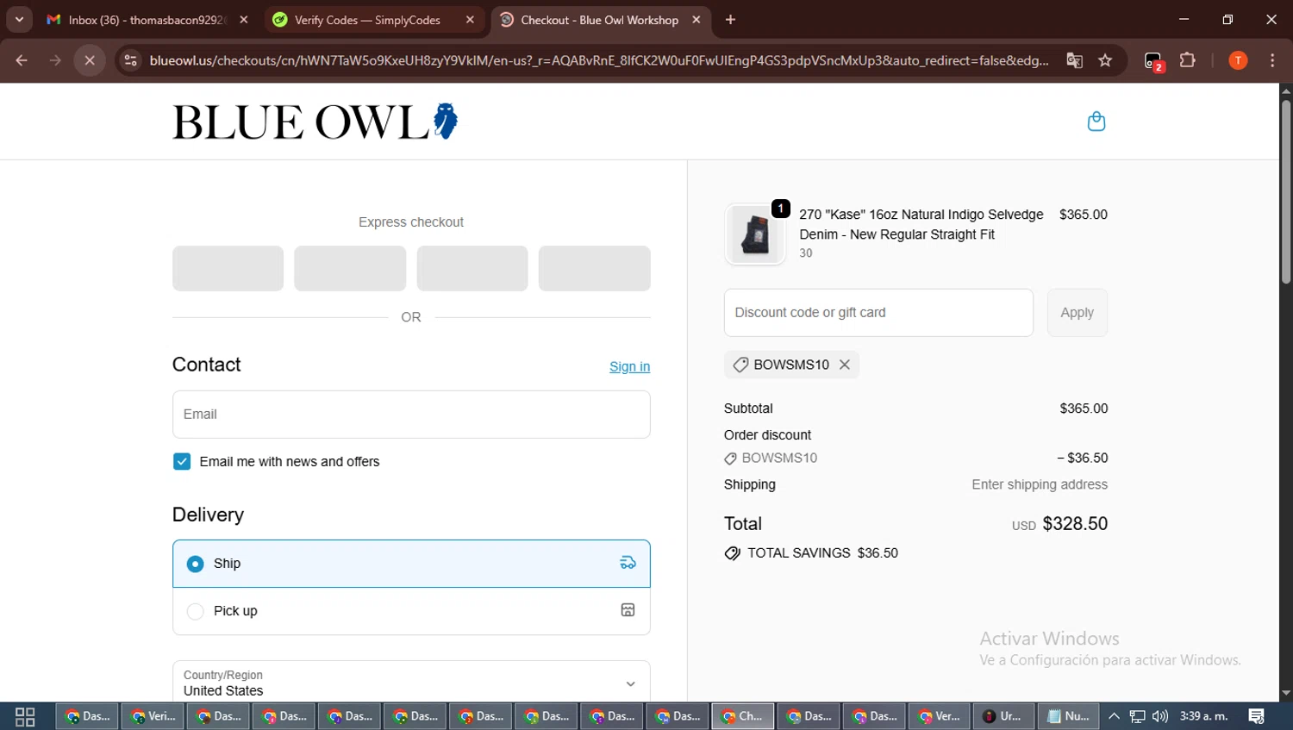Open Windows Task View button
The image size is (1293, 730).
(x=25, y=716)
